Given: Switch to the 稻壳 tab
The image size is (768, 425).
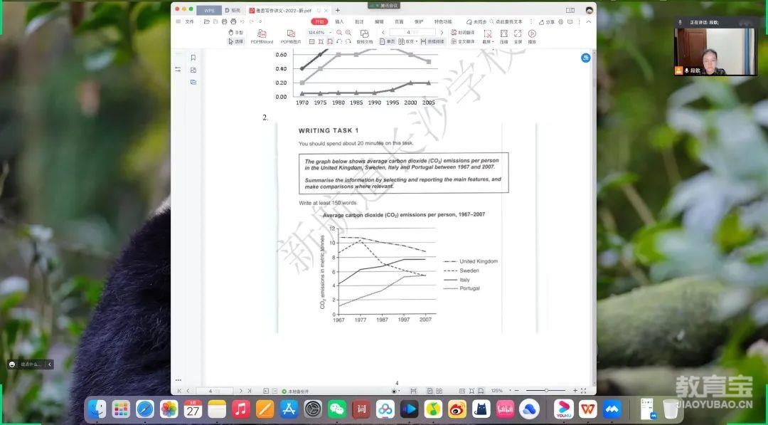Looking at the screenshot, I should pos(233,10).
